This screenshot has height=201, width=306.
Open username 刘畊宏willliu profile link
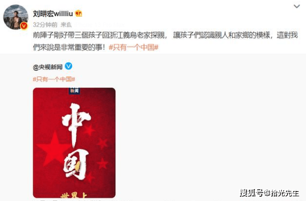(53, 14)
